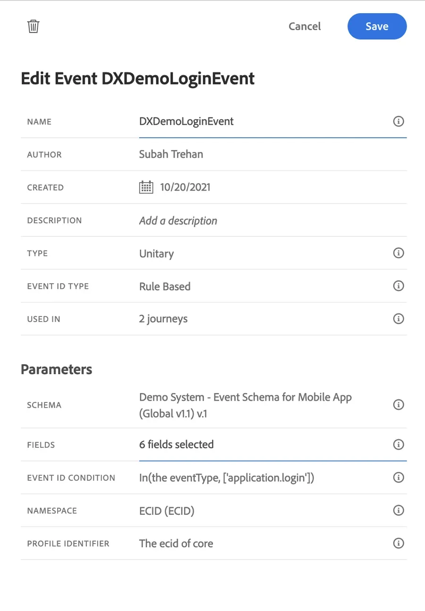Add a description to the event
Viewport: 425px width, 611px height.
178,221
